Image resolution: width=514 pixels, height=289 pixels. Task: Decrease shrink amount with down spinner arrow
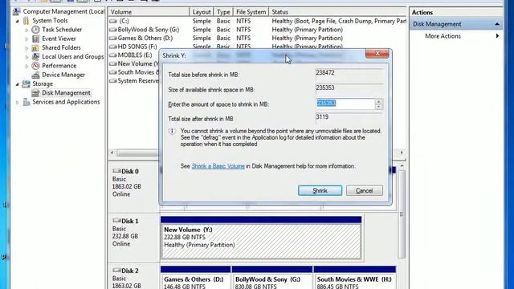coord(378,107)
